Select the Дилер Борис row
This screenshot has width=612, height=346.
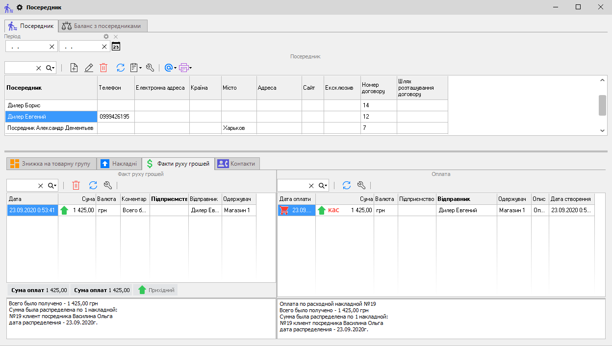(x=51, y=105)
